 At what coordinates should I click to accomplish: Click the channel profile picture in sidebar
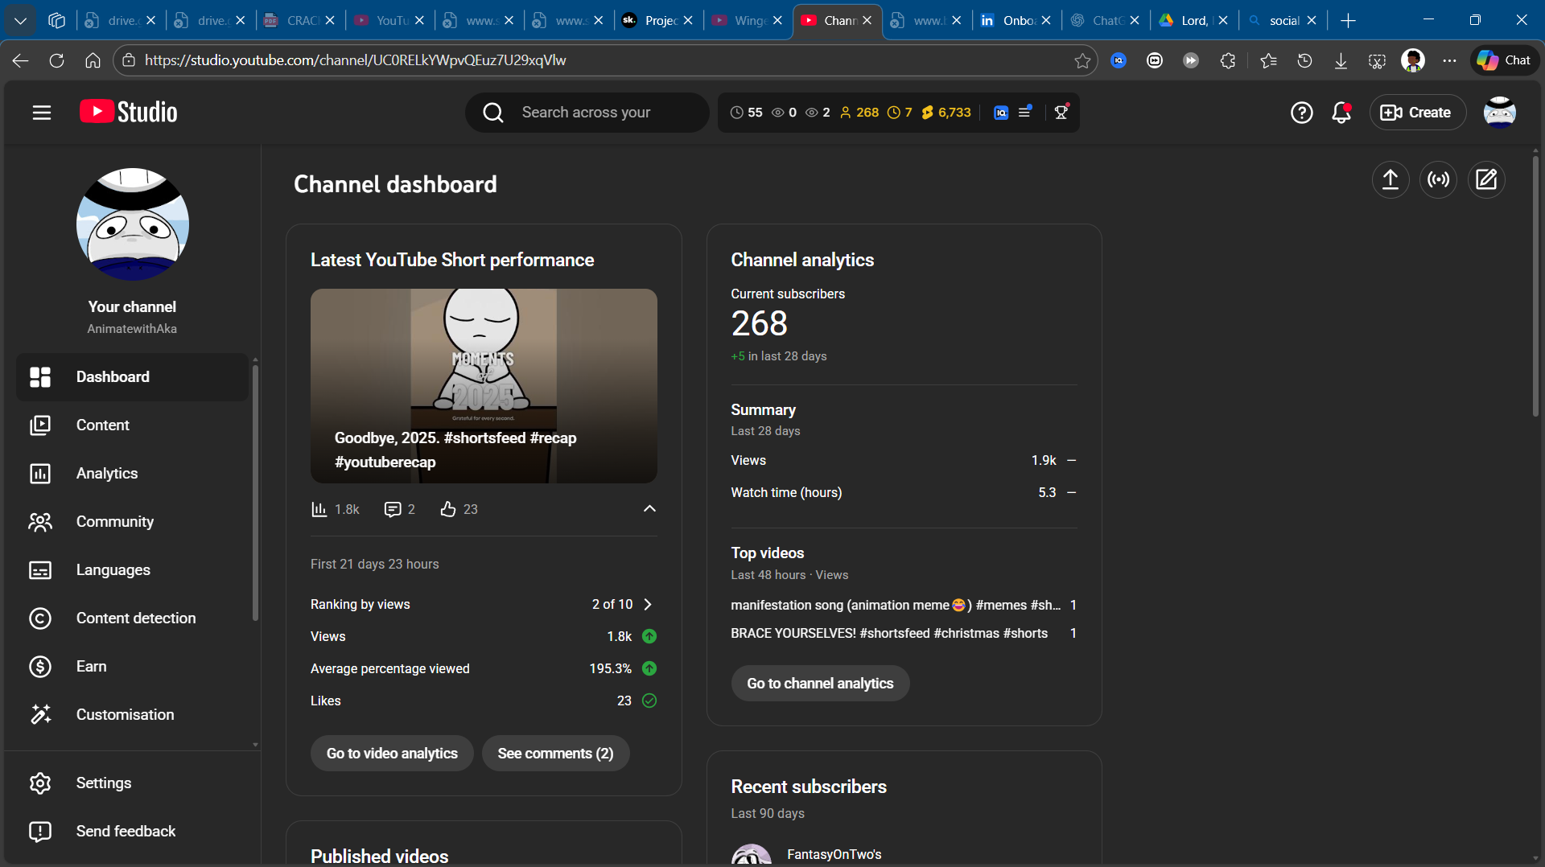(133, 224)
